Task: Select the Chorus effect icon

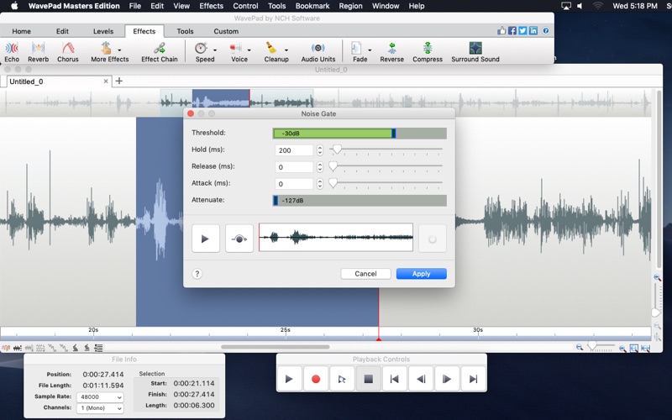Action: (x=67, y=49)
